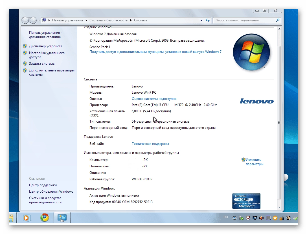Image resolution: width=307 pixels, height=234 pixels.
Task: Open Техническая поддержка website link
Action: (x=150, y=144)
